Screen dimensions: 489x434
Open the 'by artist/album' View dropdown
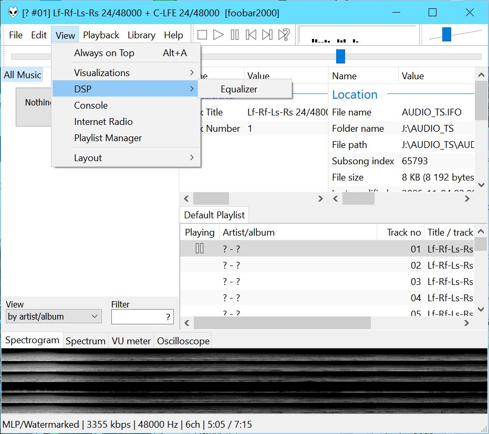pos(54,316)
